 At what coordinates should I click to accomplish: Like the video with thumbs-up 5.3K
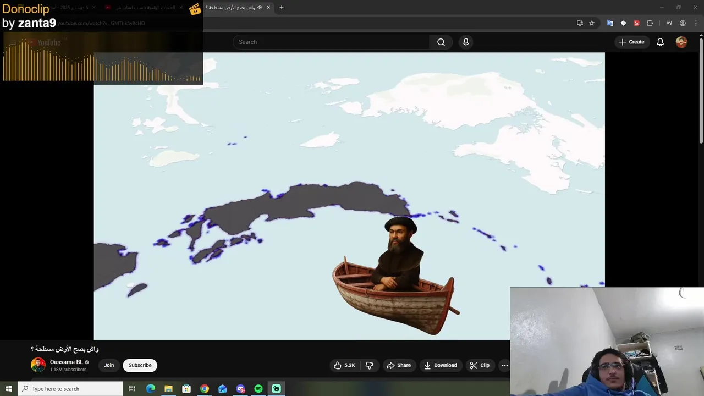pyautogui.click(x=344, y=365)
